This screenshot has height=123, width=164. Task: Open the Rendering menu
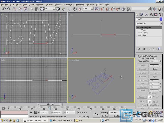click(80, 5)
